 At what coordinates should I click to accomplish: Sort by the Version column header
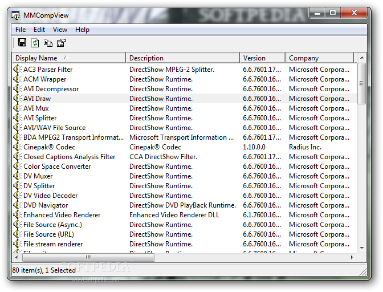pyautogui.click(x=263, y=58)
